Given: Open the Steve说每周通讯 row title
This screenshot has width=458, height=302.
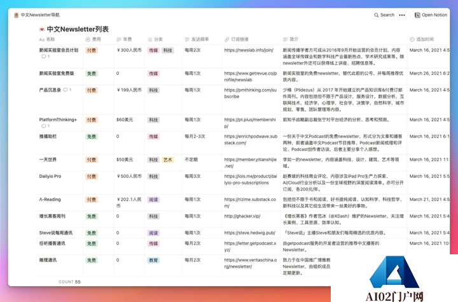Looking at the screenshot, I should coord(56,233).
